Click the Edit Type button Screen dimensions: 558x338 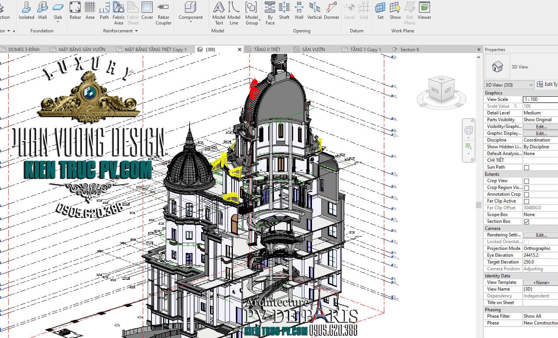click(547, 84)
